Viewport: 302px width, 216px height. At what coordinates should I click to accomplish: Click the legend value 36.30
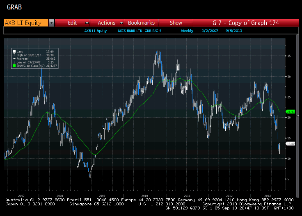[x=50, y=55]
